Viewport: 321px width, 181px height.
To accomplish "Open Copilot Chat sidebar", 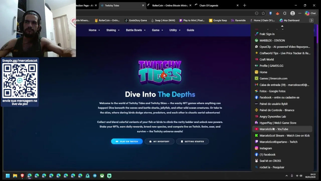I will 310,13.
